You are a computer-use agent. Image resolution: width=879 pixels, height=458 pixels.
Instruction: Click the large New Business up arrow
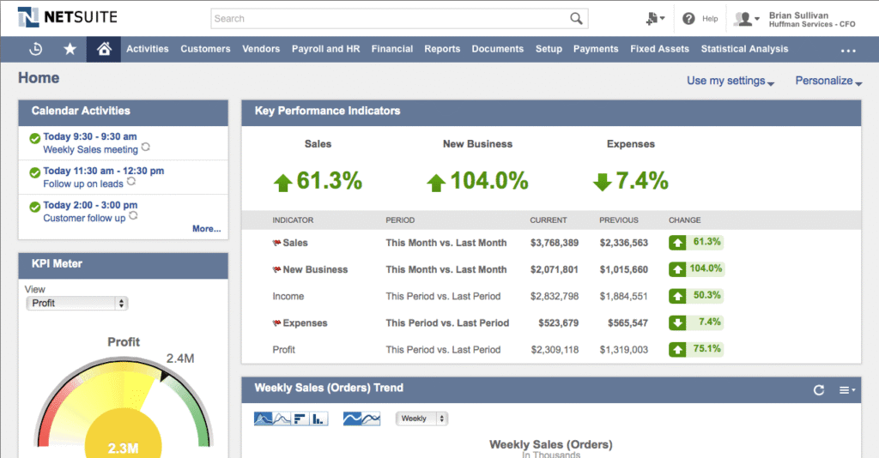point(436,183)
